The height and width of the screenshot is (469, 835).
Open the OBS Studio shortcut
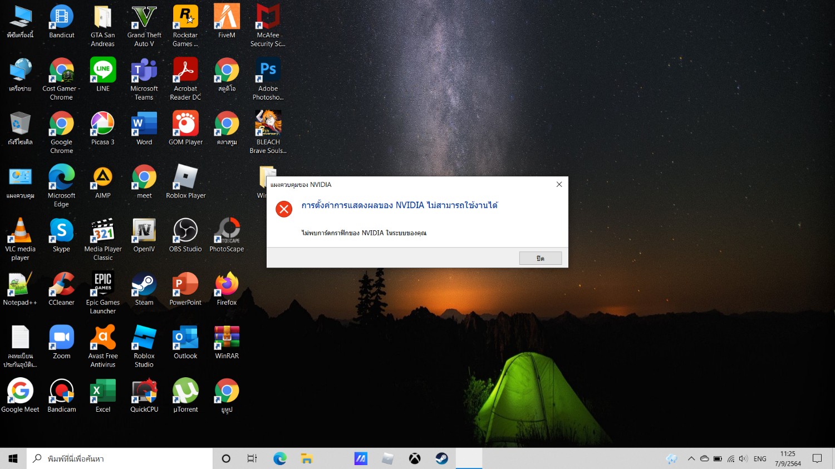coord(185,235)
